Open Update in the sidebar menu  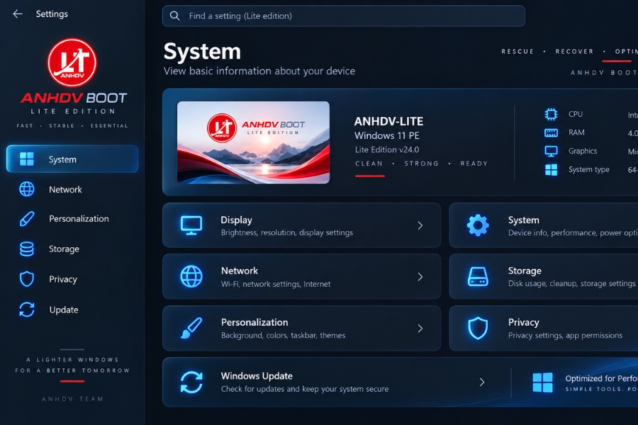[x=72, y=310]
